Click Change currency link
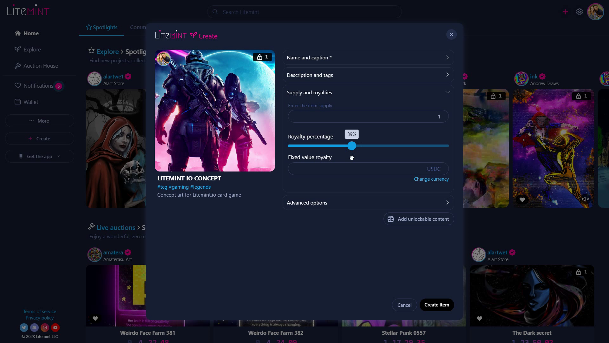609x343 pixels. point(431,179)
